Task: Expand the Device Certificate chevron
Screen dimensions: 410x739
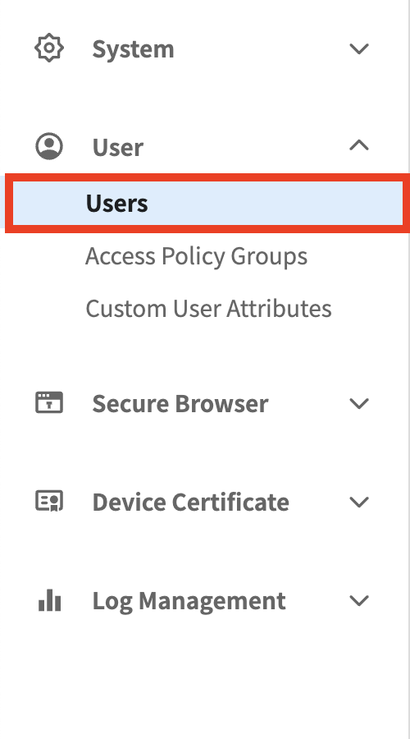Action: (x=359, y=502)
